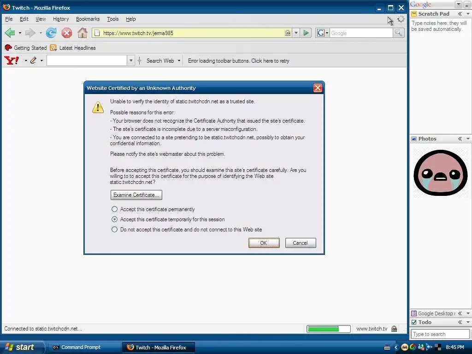Viewport: 472px width, 354px height.
Task: Open the Yahoo! logo dropdown arrow
Action: 26,60
